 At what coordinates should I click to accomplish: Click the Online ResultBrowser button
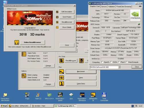[33, 42]
